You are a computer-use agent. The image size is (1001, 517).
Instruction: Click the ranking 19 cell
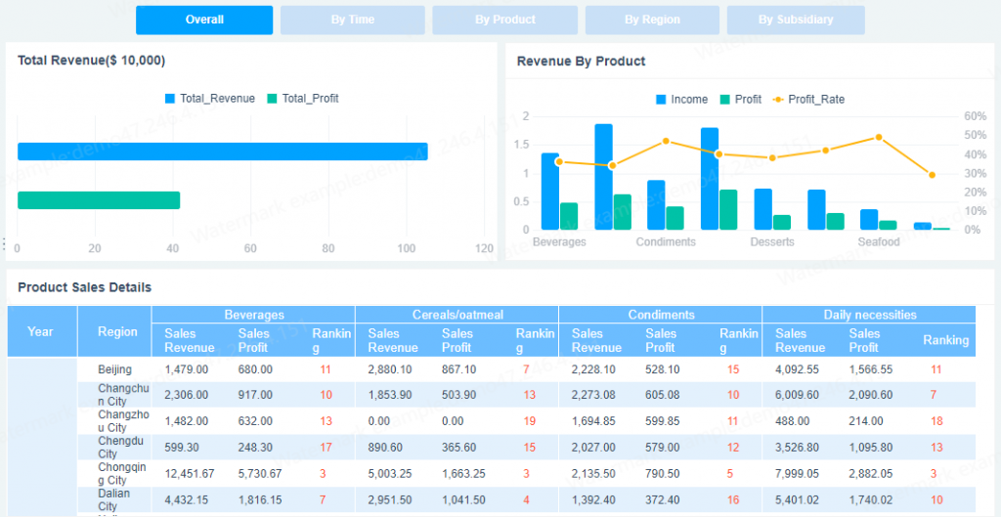tap(529, 421)
